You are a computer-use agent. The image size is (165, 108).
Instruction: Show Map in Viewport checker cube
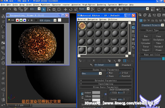(119, 61)
